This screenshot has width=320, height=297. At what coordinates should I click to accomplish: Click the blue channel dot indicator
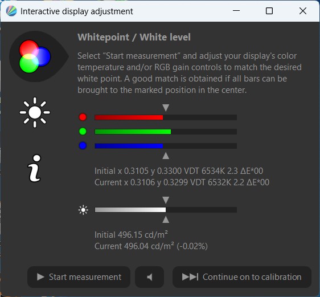[x=83, y=145]
